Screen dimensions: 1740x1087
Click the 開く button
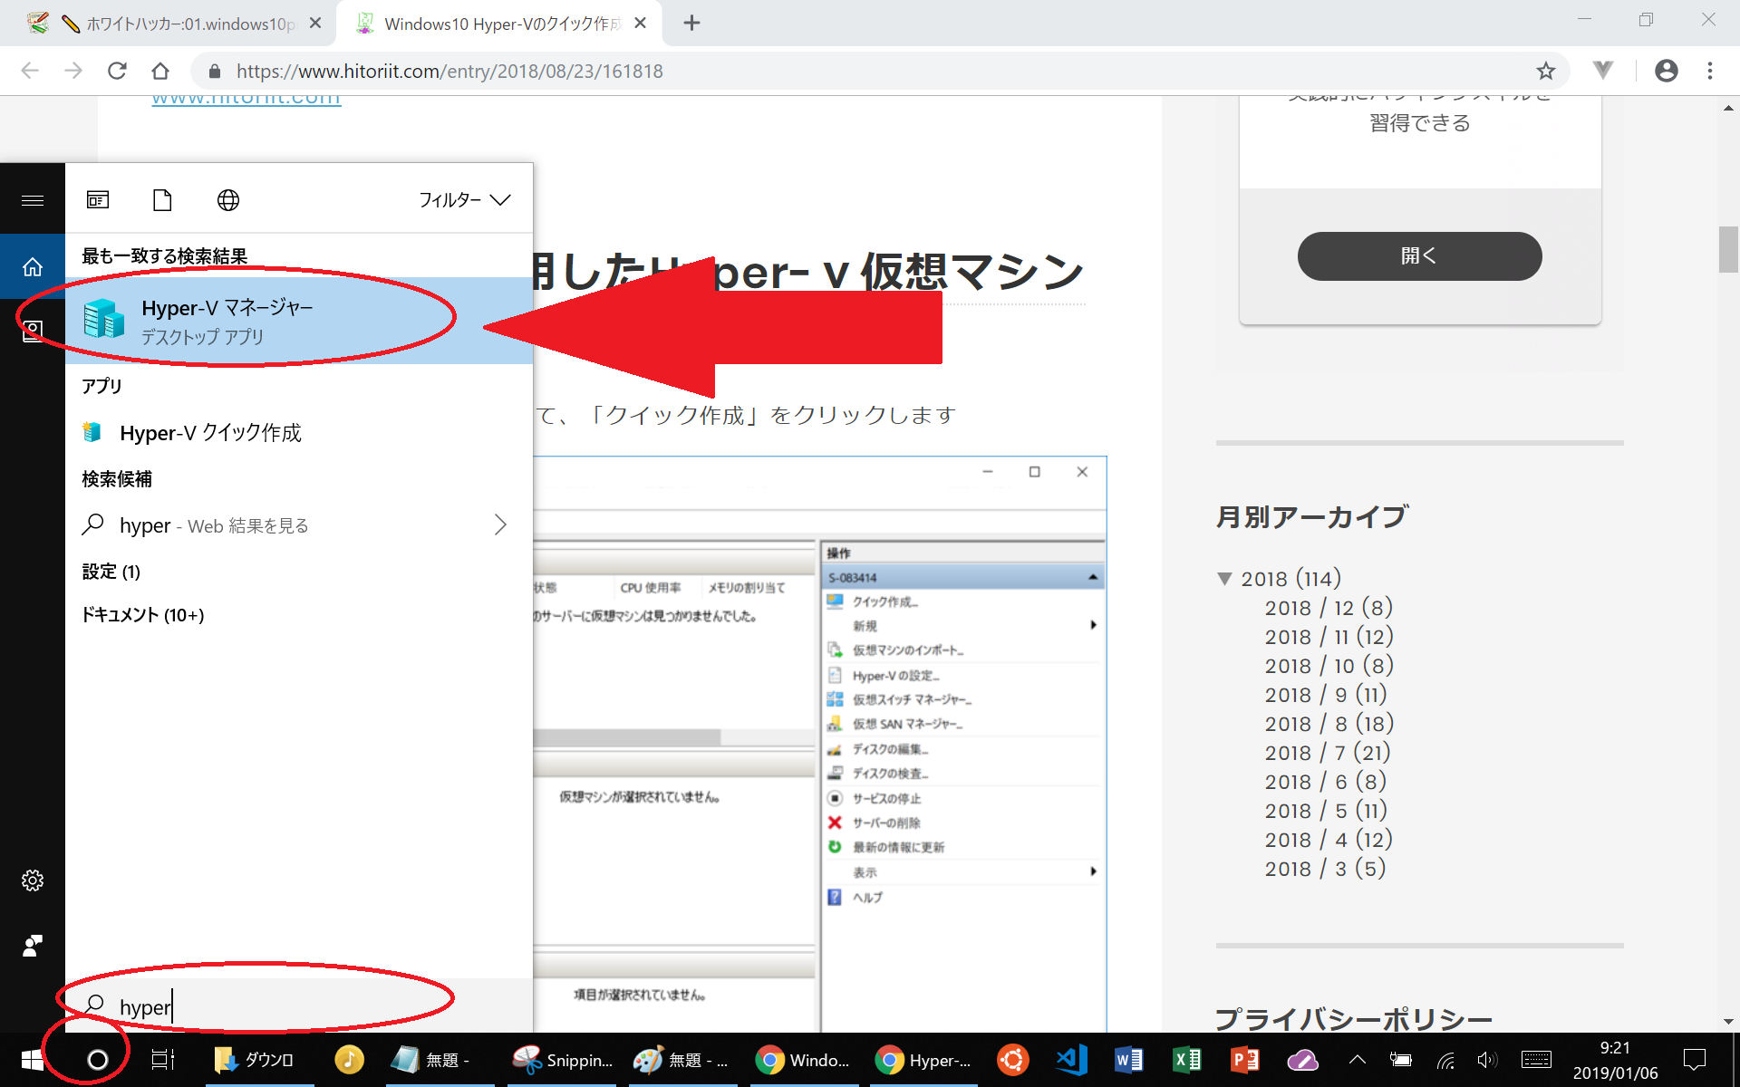click(x=1419, y=256)
